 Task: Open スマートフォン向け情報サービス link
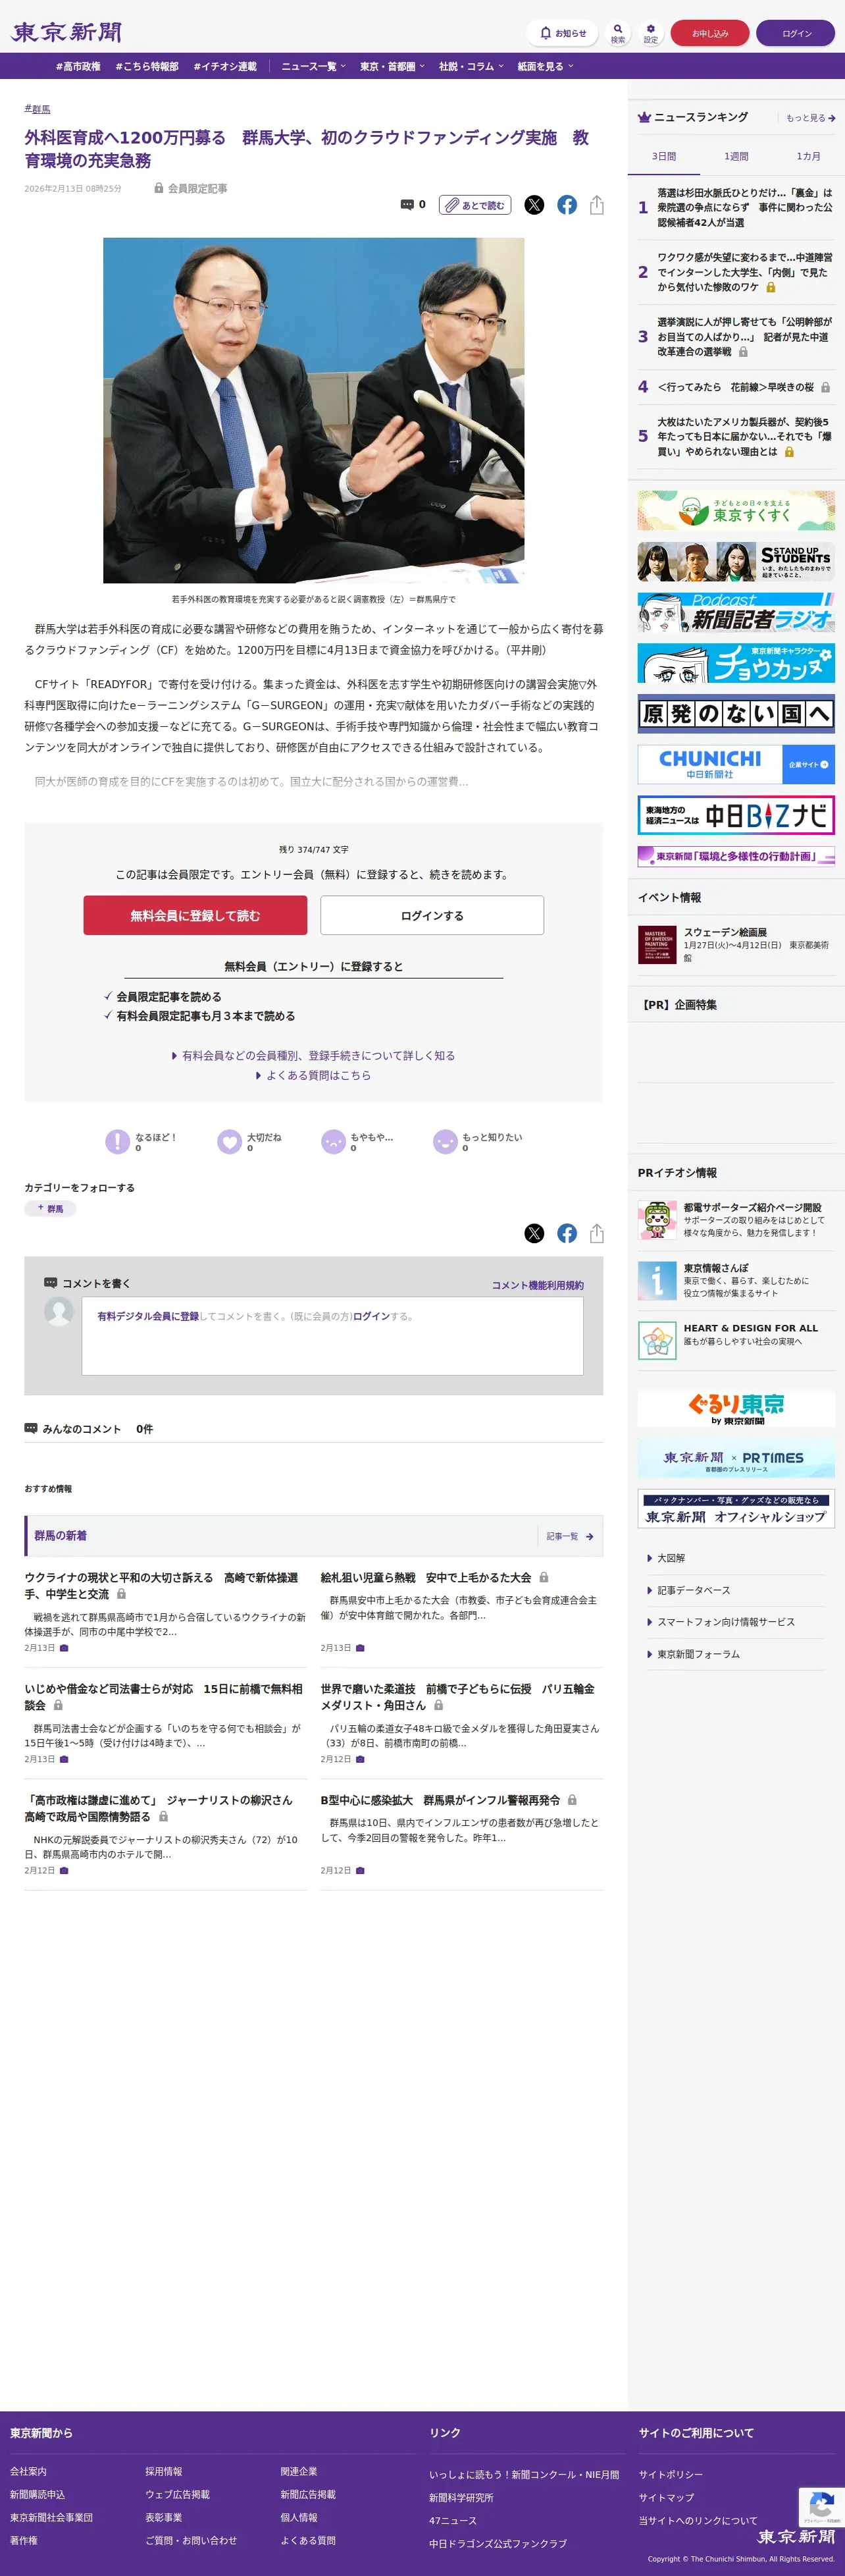click(x=725, y=1622)
